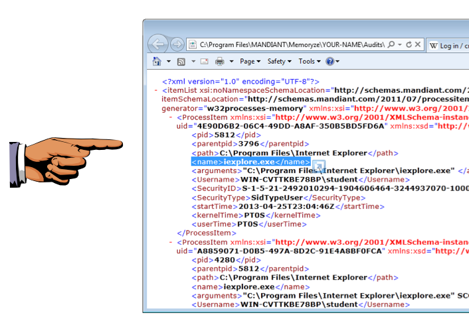Click the startTime 2013-04-25T23:04:46Z line
This screenshot has width=469, height=323.
click(288, 206)
